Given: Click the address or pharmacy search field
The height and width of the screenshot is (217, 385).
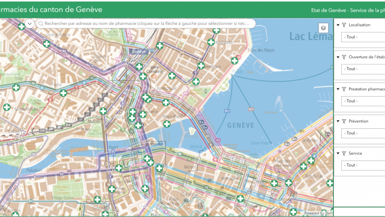Looking at the screenshot, I should (146, 24).
